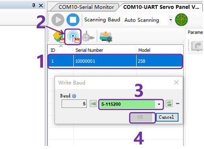Open the 5-115200 baud dropdown
The image size is (204, 149).
[x=159, y=104]
